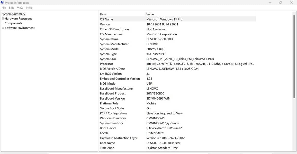Select the System Model row

point(110,49)
